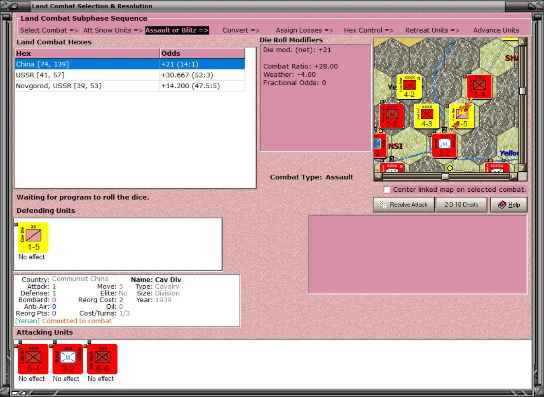The image size is (544, 397).
Task: Select the Cav Div 1-5 counter on the map
Action: pyautogui.click(x=462, y=116)
